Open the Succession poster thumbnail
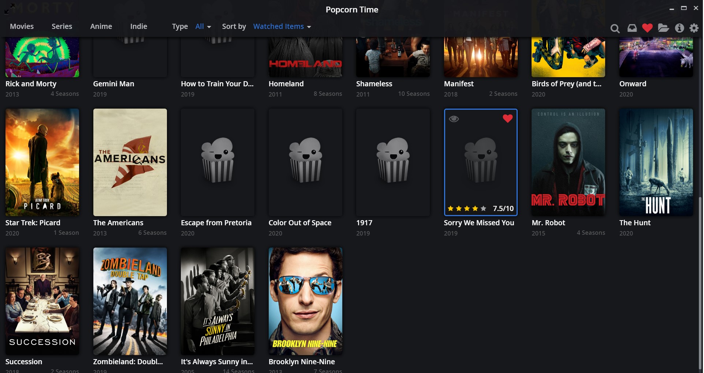 (x=42, y=301)
